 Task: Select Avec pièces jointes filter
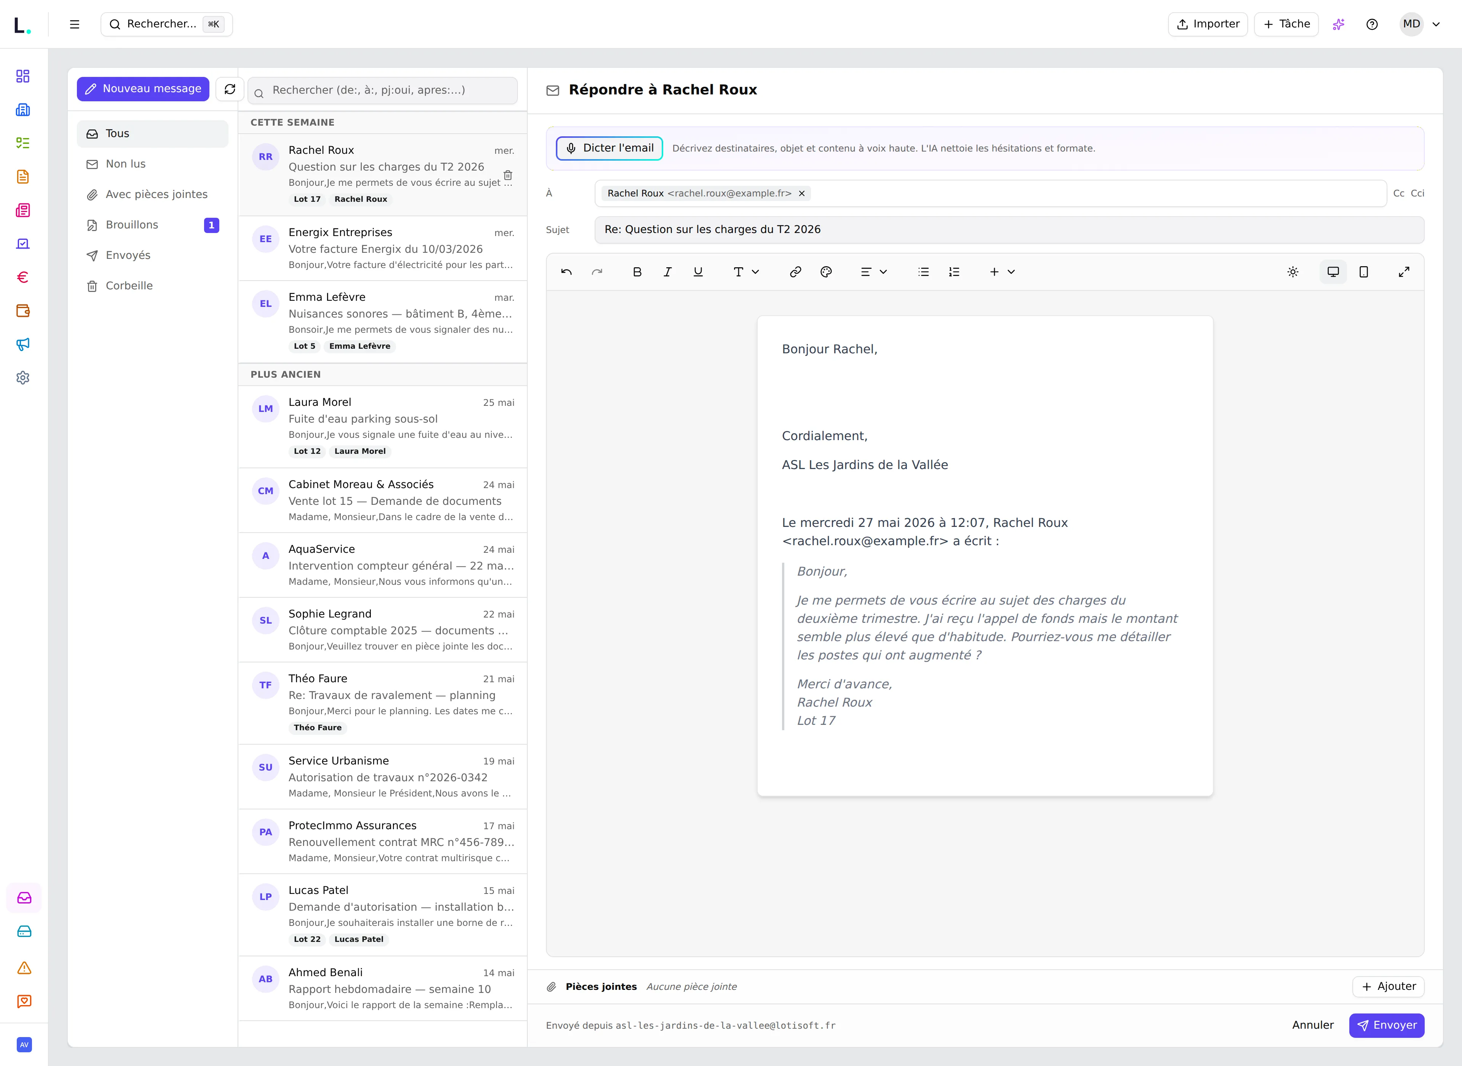coord(152,194)
